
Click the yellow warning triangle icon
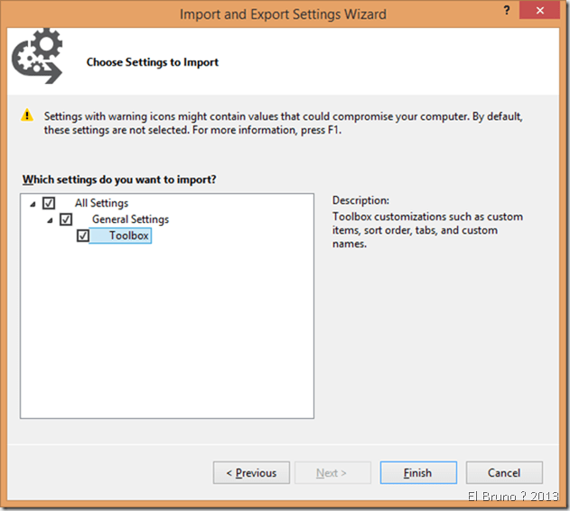coord(27,116)
